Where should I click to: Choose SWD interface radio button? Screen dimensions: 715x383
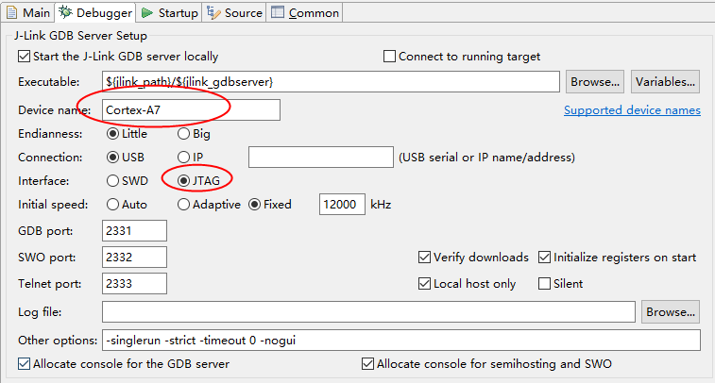[x=113, y=180]
